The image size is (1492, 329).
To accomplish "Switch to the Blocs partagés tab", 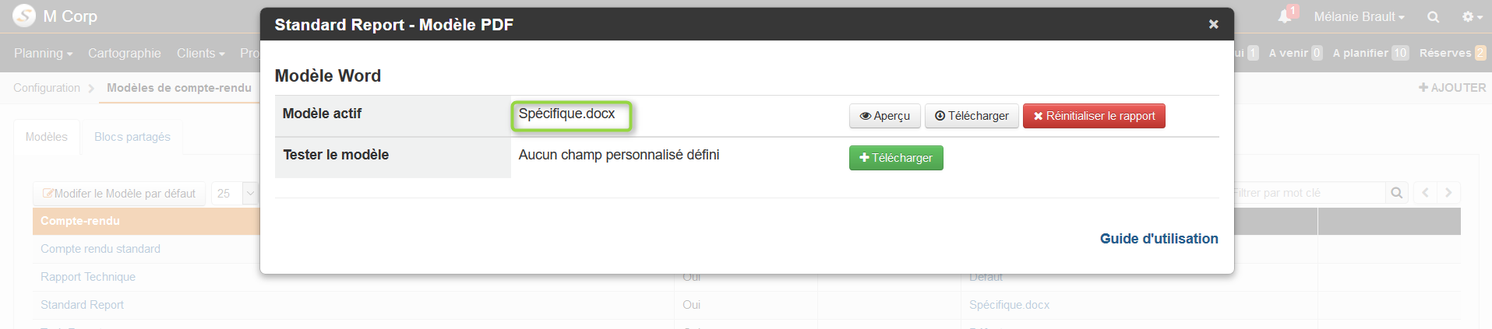I will click(x=132, y=137).
